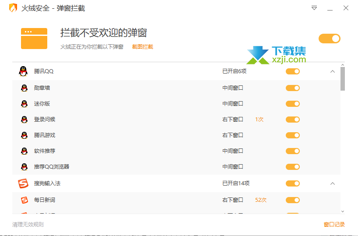Toggle the master popup blocking switch
The width and height of the screenshot is (358, 236).
(x=330, y=39)
